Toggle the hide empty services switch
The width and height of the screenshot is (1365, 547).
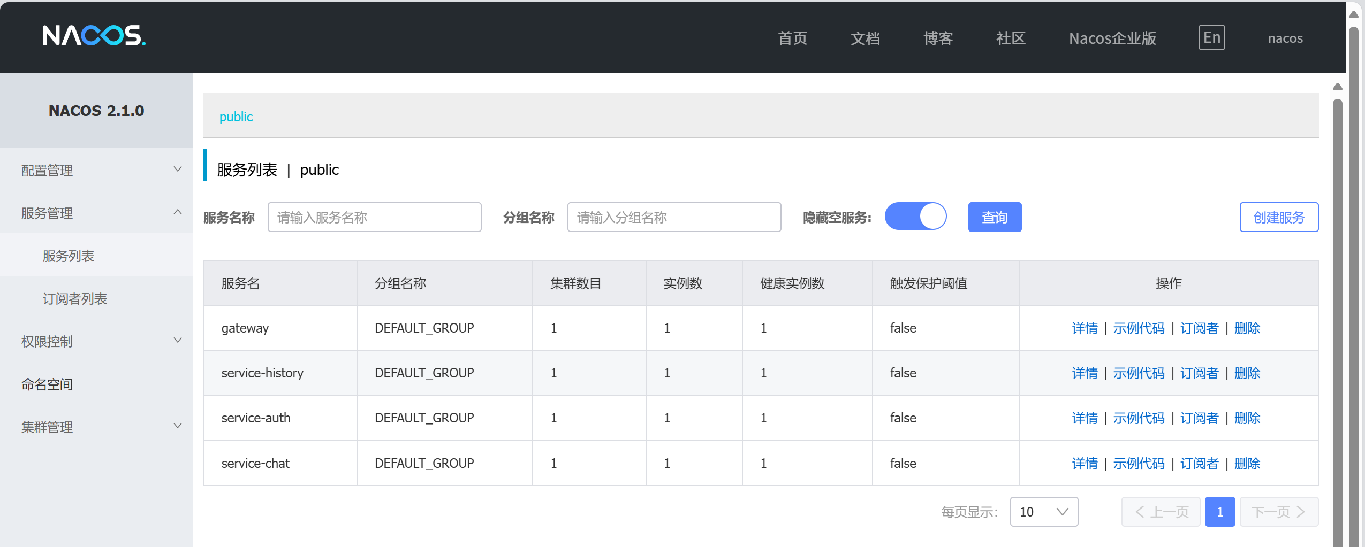915,217
